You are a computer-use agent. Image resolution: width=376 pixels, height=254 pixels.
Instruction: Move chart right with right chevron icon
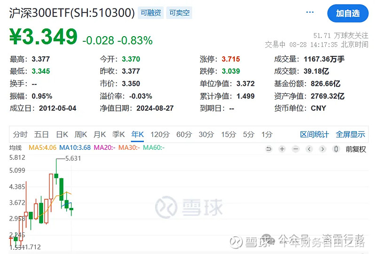(x=322, y=149)
